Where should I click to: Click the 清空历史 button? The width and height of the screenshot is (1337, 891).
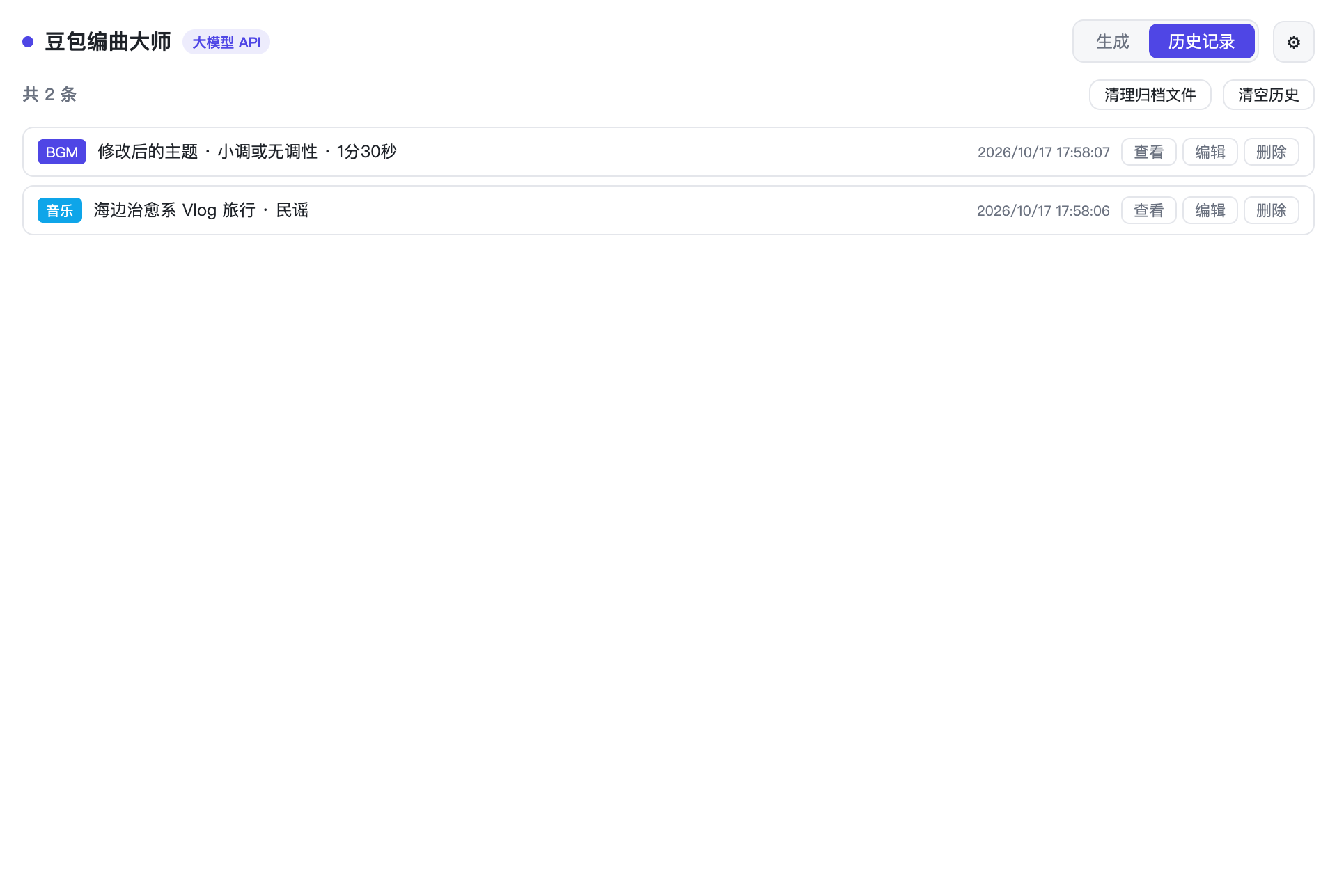(1268, 95)
